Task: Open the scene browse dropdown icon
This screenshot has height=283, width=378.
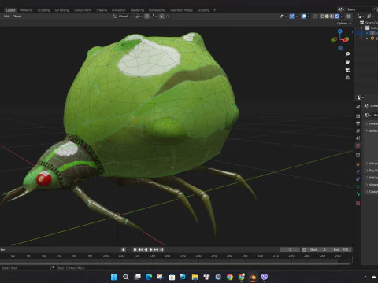Action: coord(341,9)
